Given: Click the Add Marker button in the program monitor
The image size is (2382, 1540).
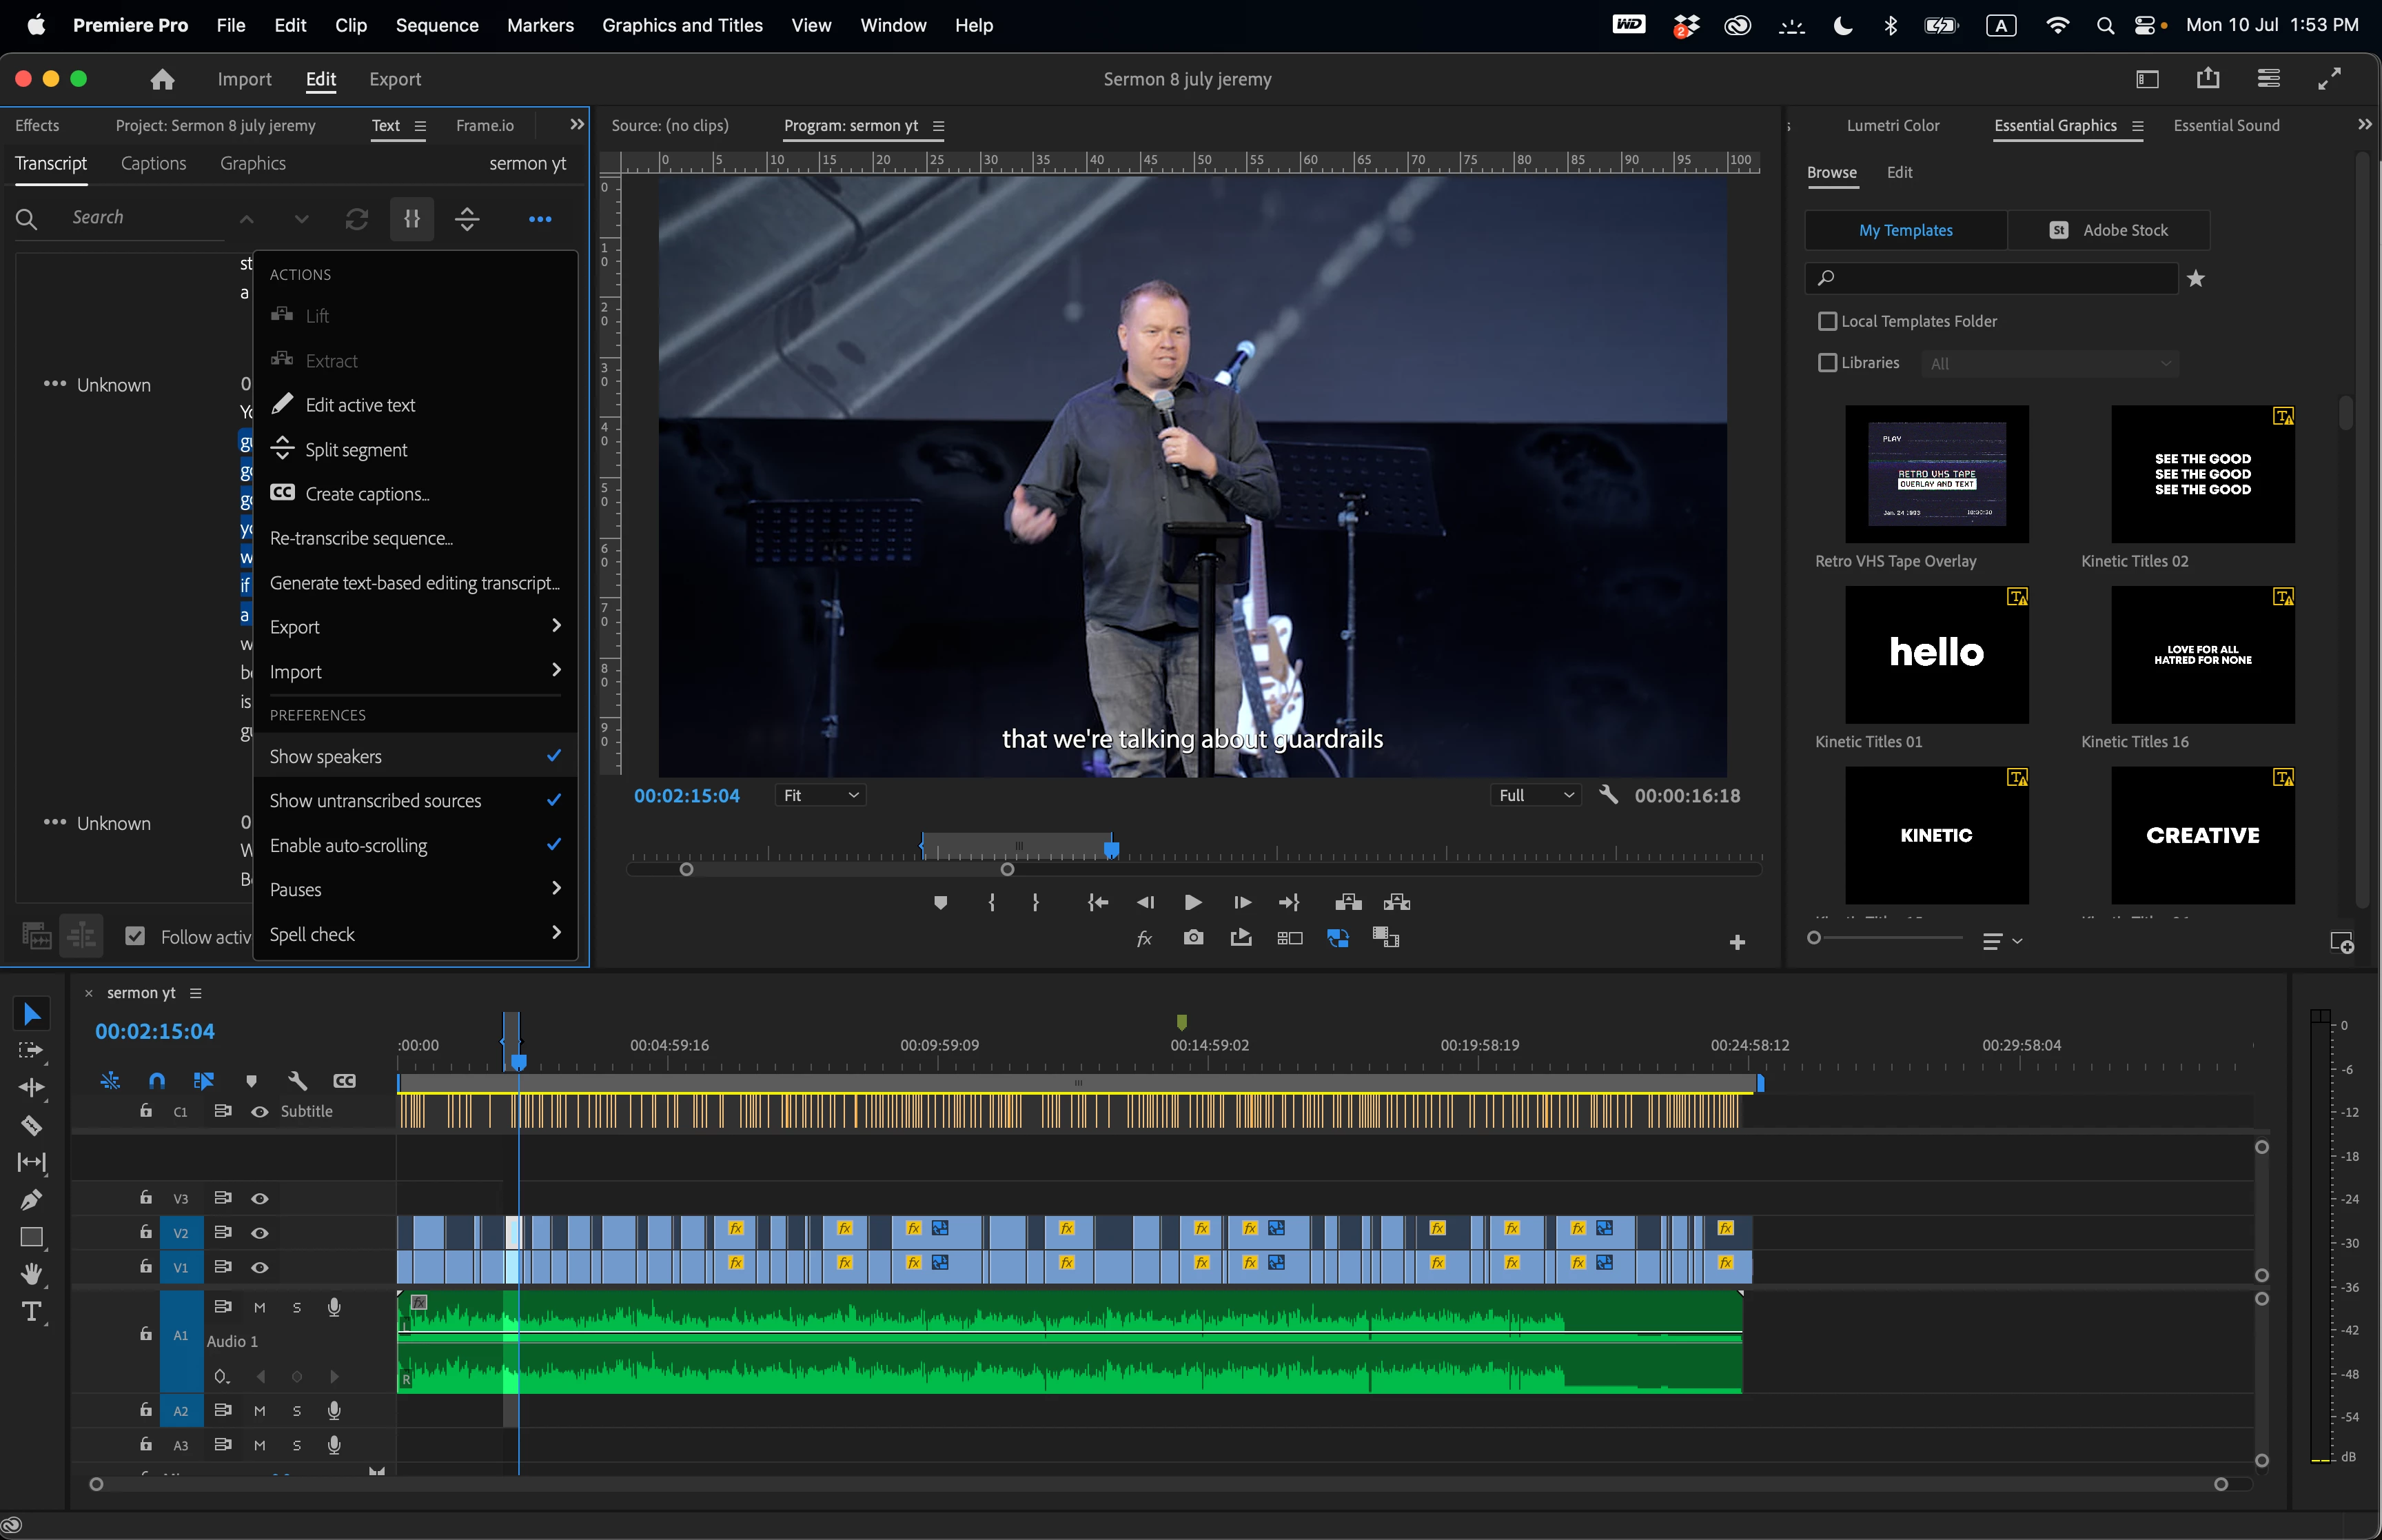Looking at the screenshot, I should (939, 902).
